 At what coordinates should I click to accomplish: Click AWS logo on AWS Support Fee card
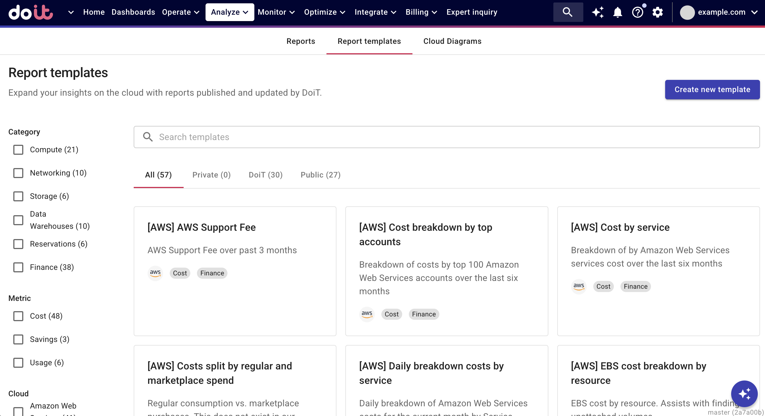[155, 273]
